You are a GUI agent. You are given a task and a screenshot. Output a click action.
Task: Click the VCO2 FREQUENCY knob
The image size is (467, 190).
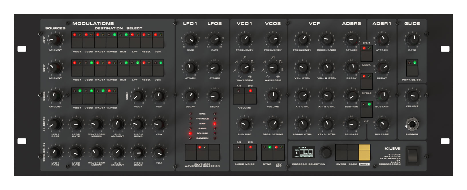(273, 40)
